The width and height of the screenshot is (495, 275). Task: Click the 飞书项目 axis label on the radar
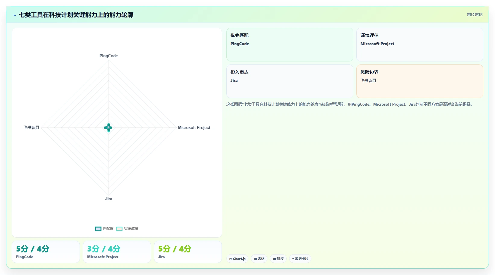32,127
